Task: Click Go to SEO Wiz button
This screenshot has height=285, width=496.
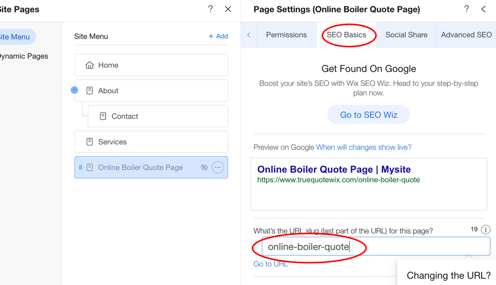Action: pyautogui.click(x=369, y=114)
